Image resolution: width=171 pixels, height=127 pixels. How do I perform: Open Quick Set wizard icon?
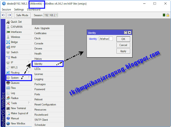point(8,22)
